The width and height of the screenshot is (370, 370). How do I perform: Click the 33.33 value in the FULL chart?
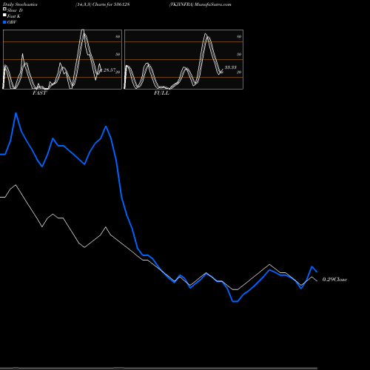[231, 67]
